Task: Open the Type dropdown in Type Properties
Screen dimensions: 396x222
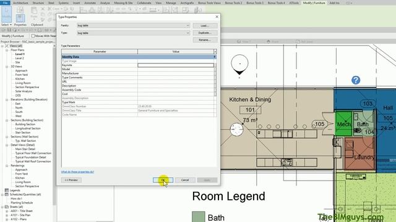Action: 187,33
